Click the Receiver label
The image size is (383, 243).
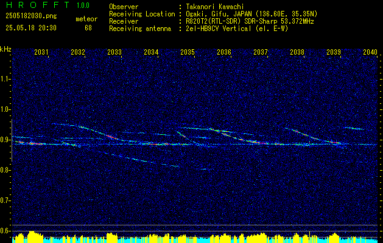pos(124,21)
